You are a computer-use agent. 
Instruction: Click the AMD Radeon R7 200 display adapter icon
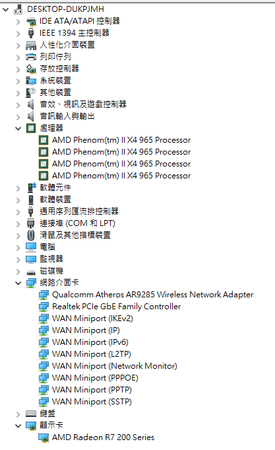click(44, 437)
